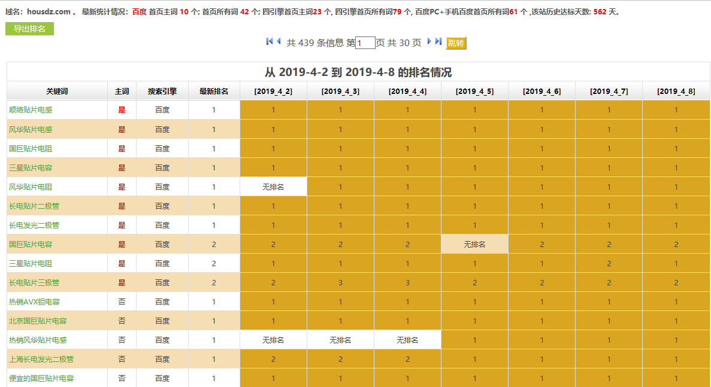The height and width of the screenshot is (387, 711).
Task: Open keyword link 长电贴片二极管
Action: click(x=34, y=206)
